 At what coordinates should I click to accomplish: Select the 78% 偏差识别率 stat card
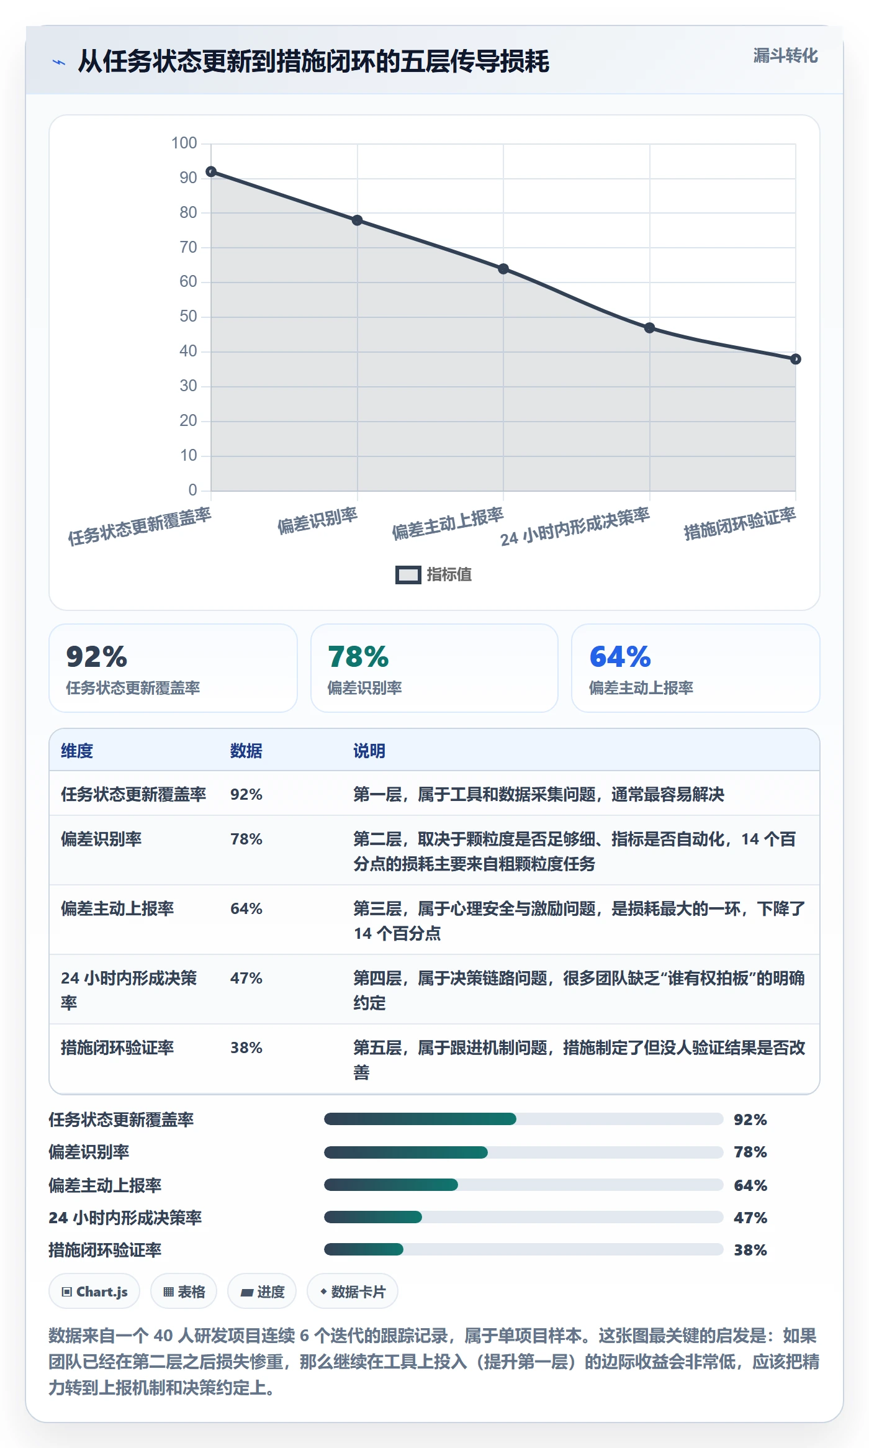(x=434, y=668)
